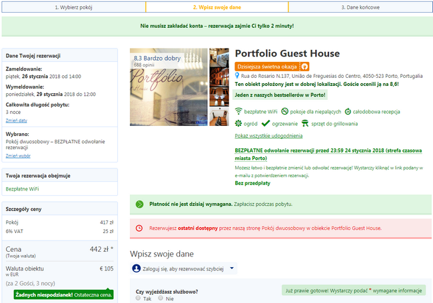The width and height of the screenshot is (433, 303).
Task: Click the barbecue equipment icon
Action: pyautogui.click(x=305, y=123)
